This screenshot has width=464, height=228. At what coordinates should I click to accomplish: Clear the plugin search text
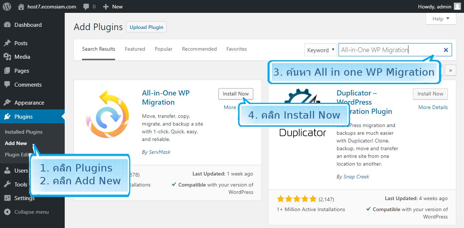coord(446,50)
